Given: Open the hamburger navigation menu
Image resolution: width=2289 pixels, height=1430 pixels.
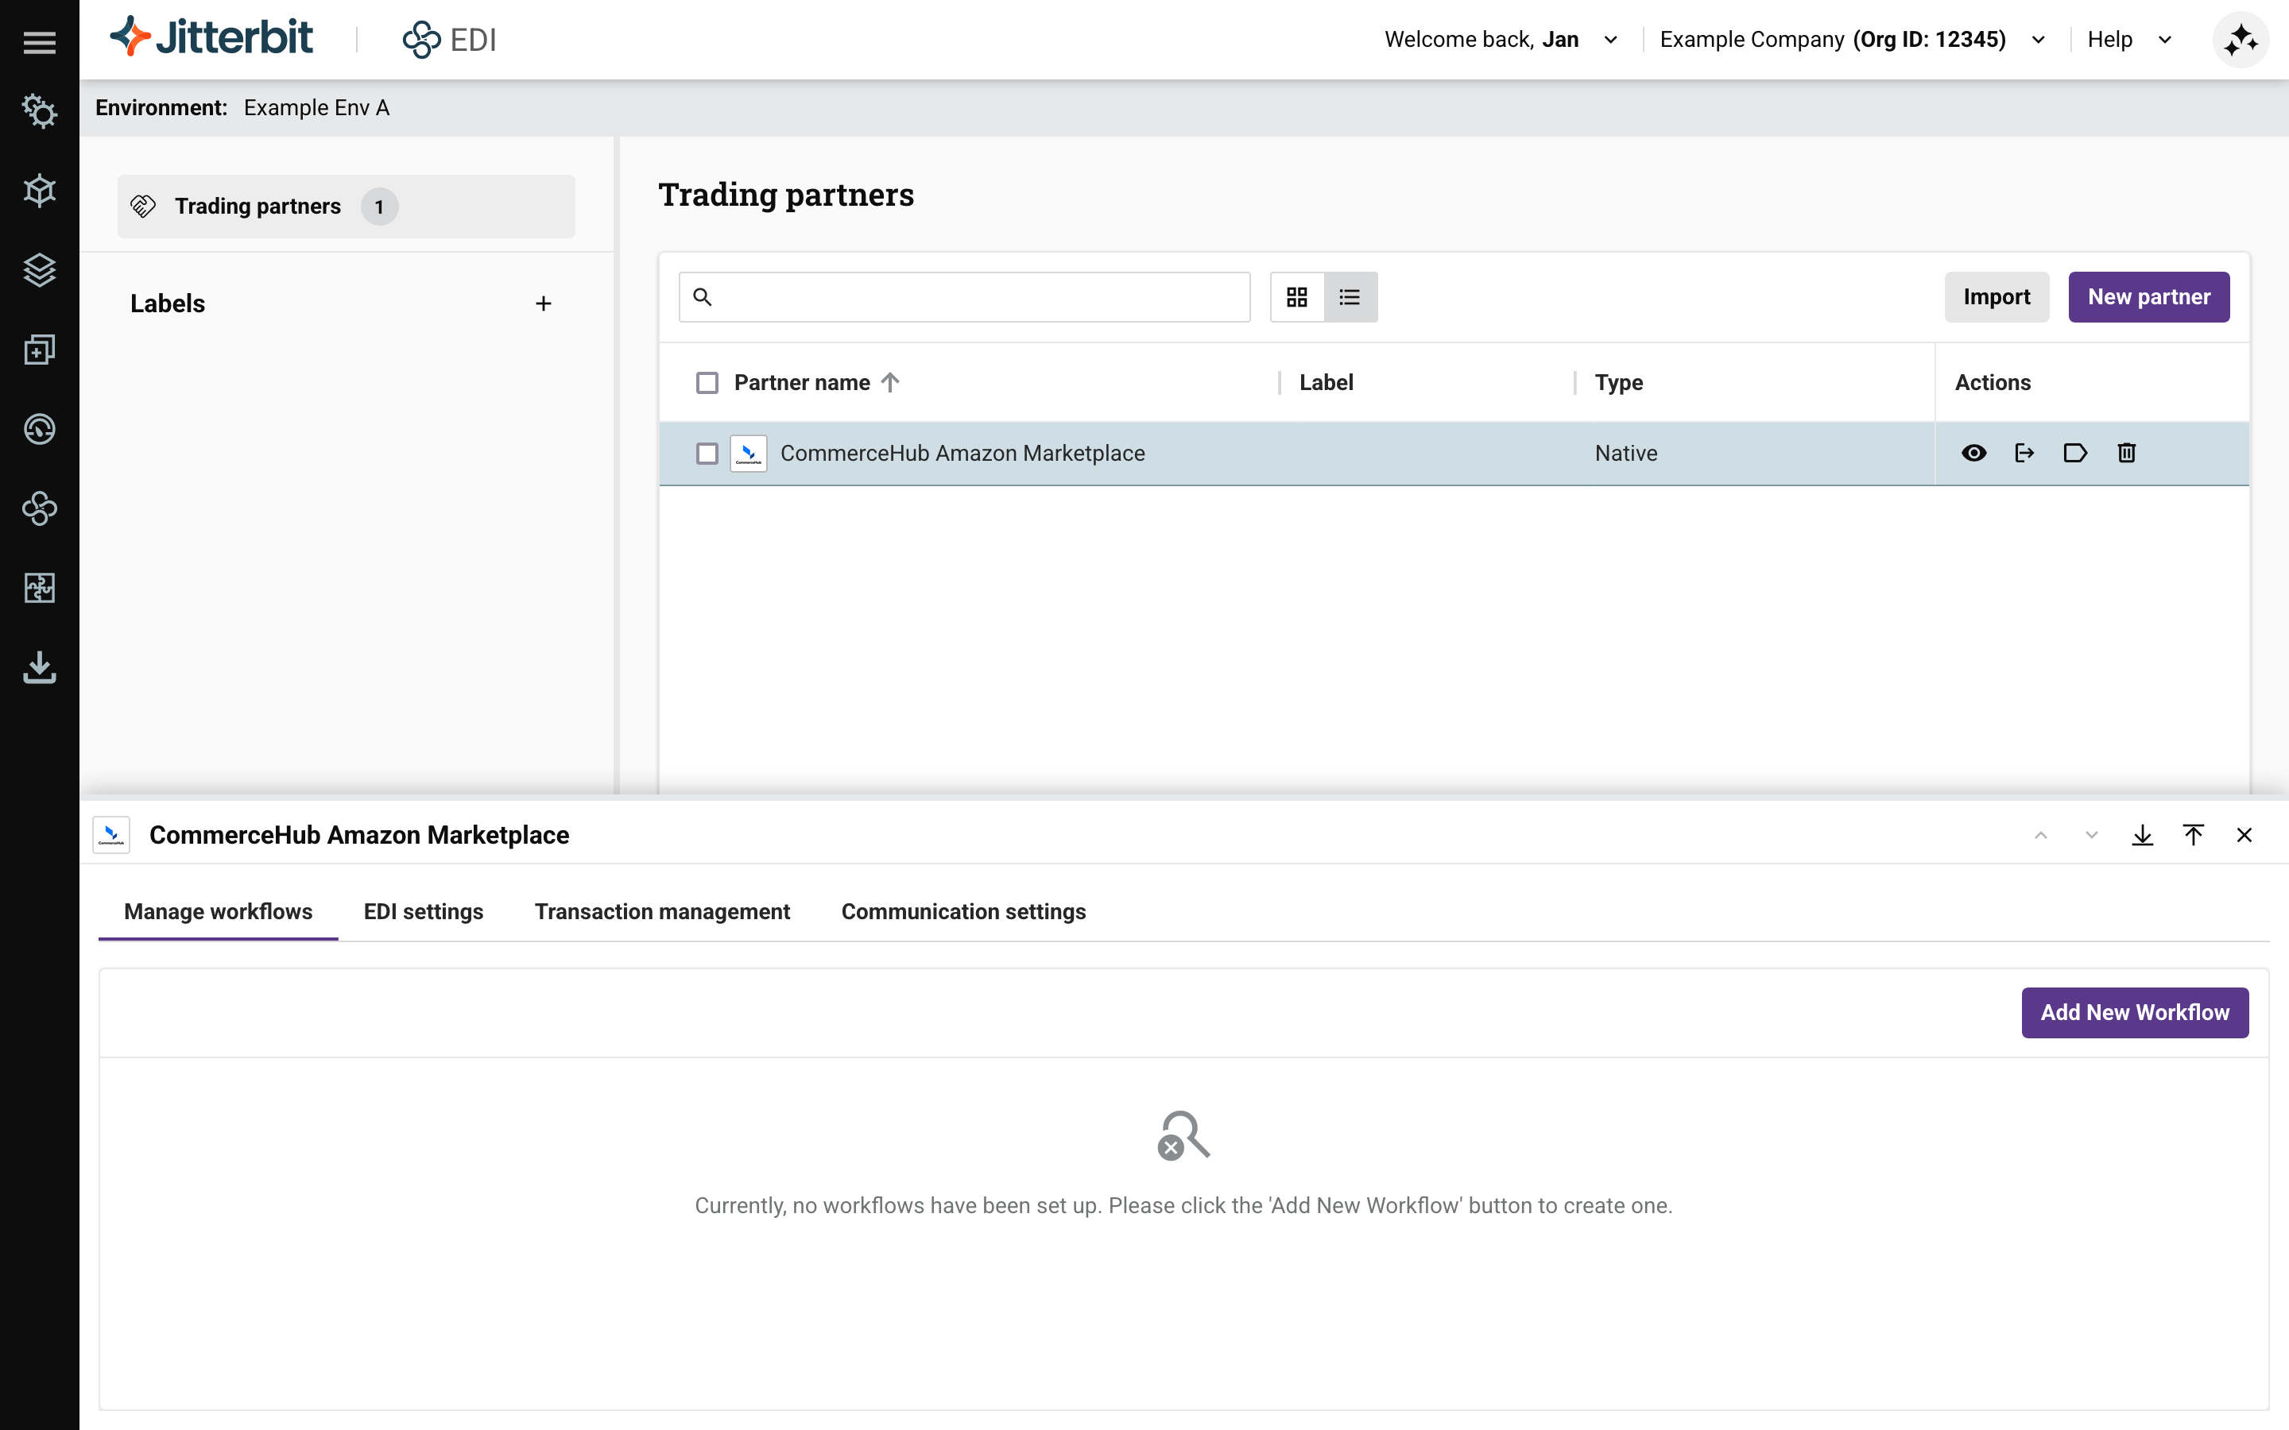Looking at the screenshot, I should (40, 40).
